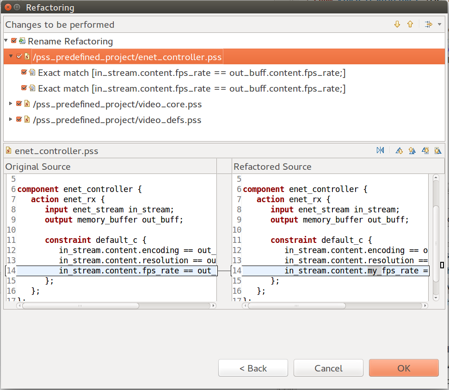This screenshot has width=449, height=390.
Task: Uncheck the enet_controller.pss file checkbox
Action: 19,56
